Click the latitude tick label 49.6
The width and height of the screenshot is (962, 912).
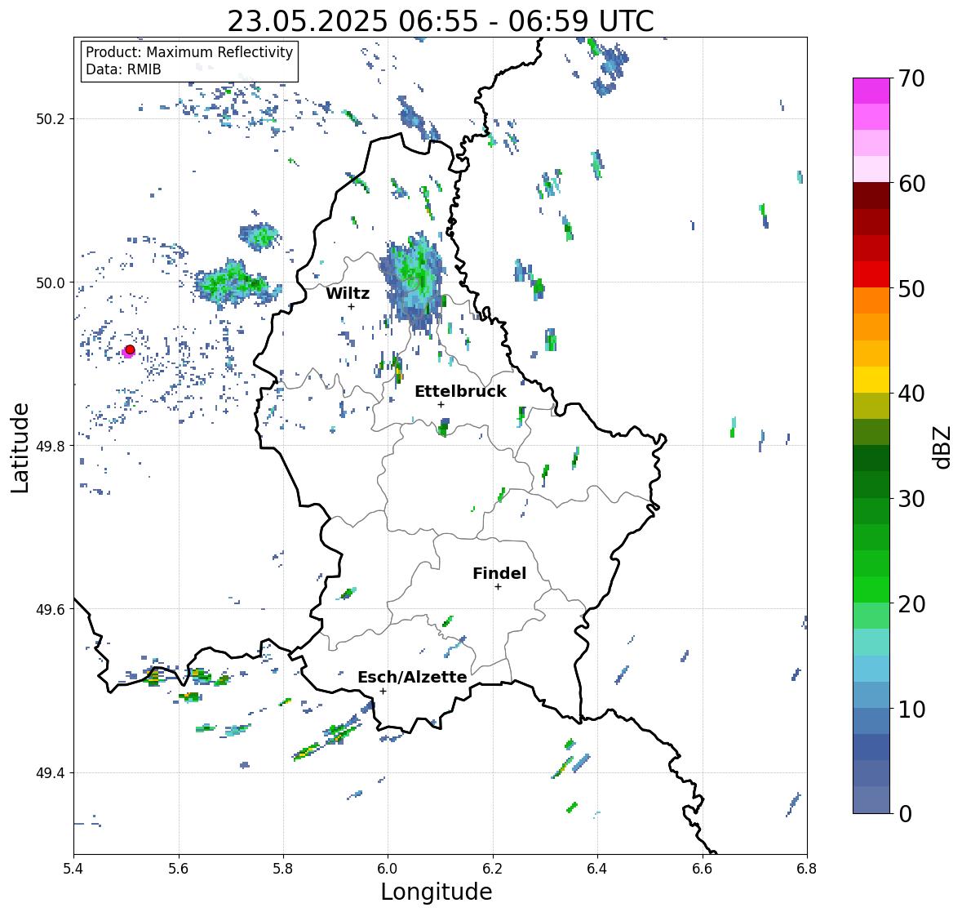point(51,609)
